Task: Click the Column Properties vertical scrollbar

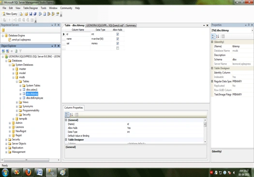Action: click(x=205, y=125)
